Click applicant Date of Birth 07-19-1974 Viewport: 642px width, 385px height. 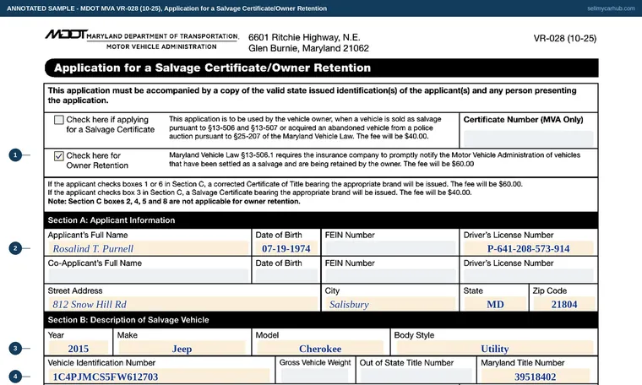click(x=286, y=248)
